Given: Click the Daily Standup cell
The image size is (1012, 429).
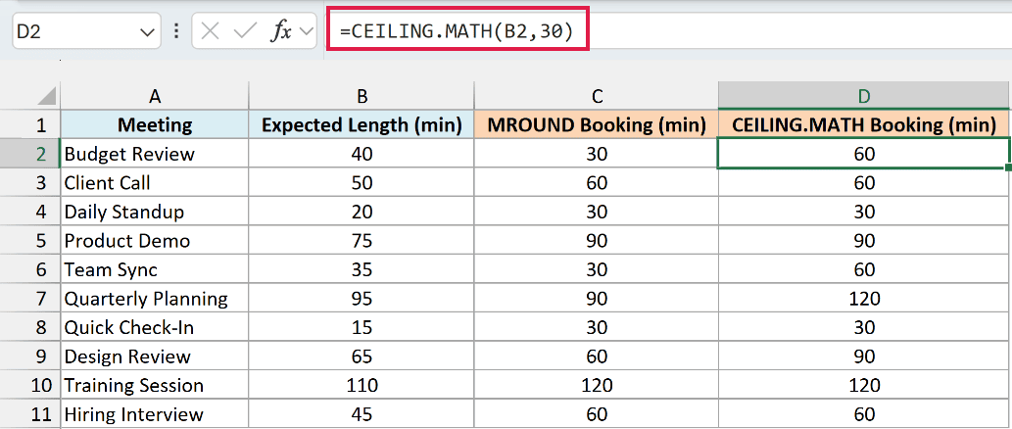Looking at the screenshot, I should [154, 212].
